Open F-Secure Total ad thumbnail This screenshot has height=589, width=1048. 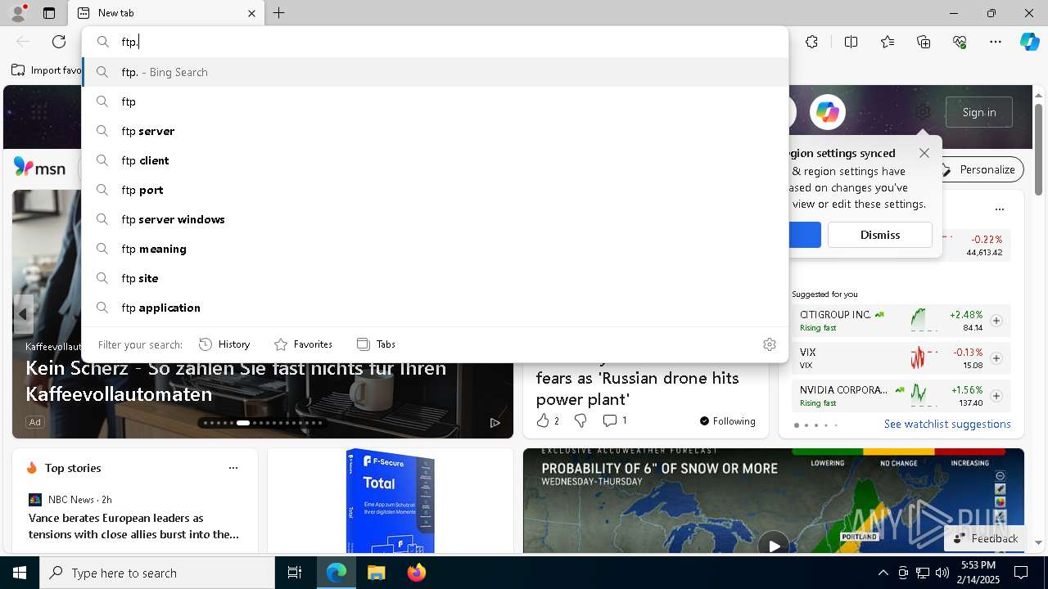click(391, 501)
